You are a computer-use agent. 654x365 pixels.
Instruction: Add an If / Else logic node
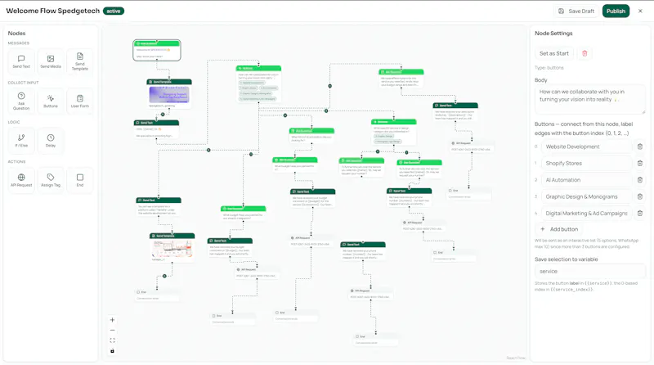point(21,141)
